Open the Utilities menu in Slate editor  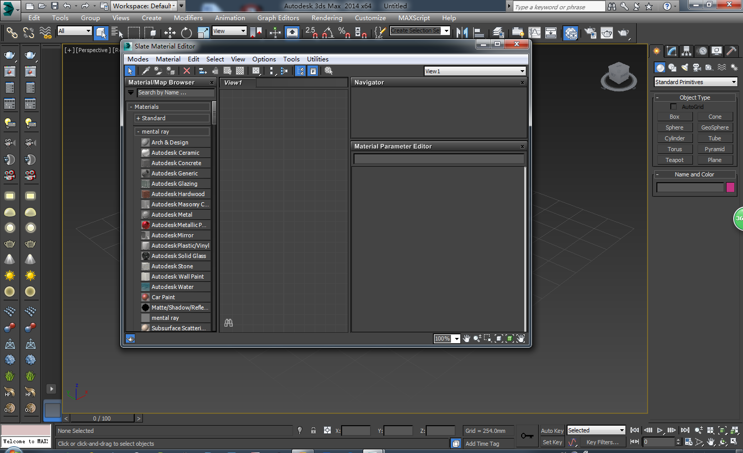317,59
